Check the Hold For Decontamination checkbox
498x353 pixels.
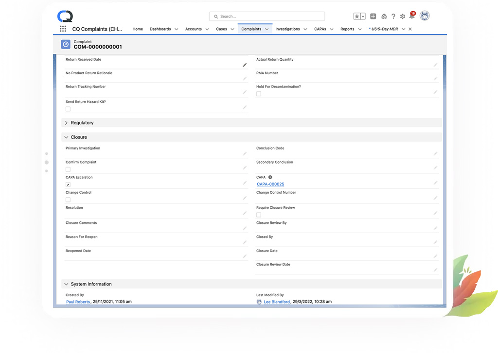[258, 94]
